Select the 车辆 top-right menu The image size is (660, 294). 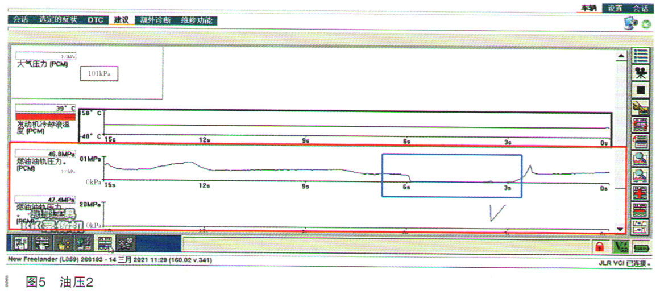coord(589,7)
